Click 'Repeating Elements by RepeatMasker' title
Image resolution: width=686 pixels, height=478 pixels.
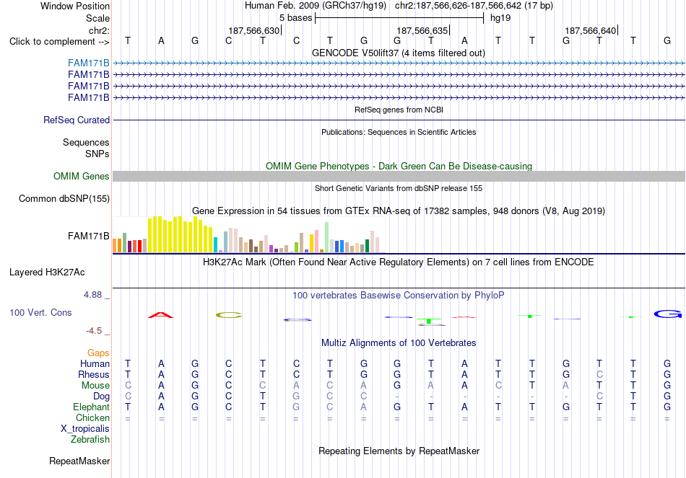(399, 451)
